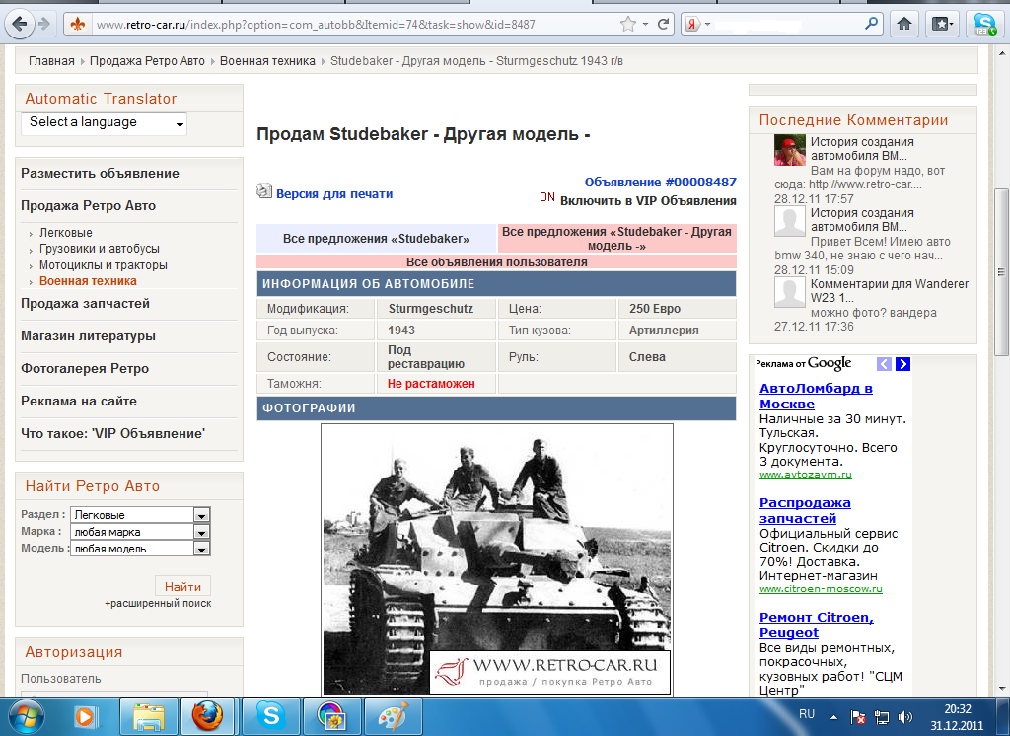The image size is (1010, 736).
Task: Expand the Раздел dropdown showing Легковые
Action: 201,515
